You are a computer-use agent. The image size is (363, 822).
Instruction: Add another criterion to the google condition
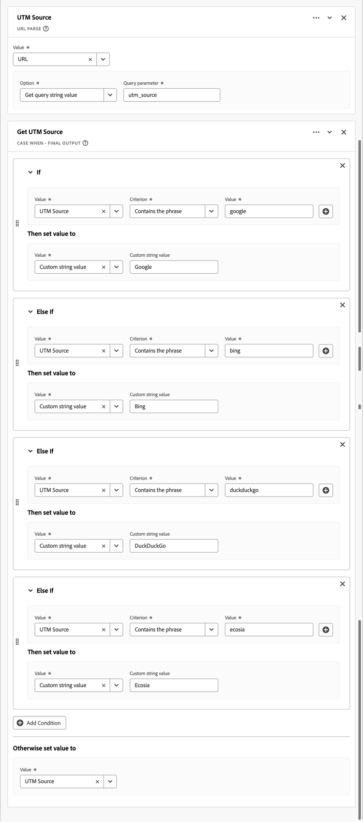(x=326, y=211)
